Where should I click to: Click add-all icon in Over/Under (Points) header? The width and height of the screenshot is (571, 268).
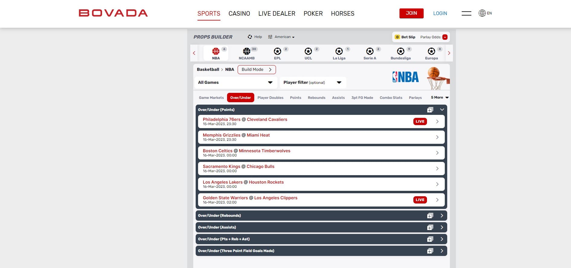pyautogui.click(x=430, y=110)
